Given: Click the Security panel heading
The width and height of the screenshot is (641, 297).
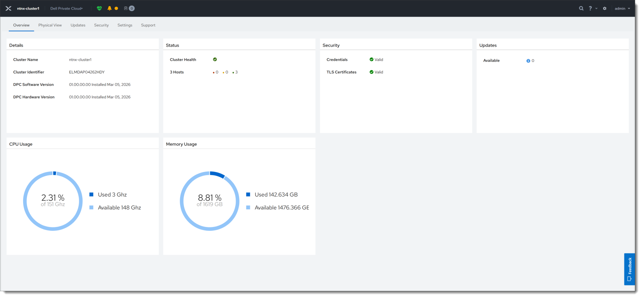Looking at the screenshot, I should pos(331,45).
